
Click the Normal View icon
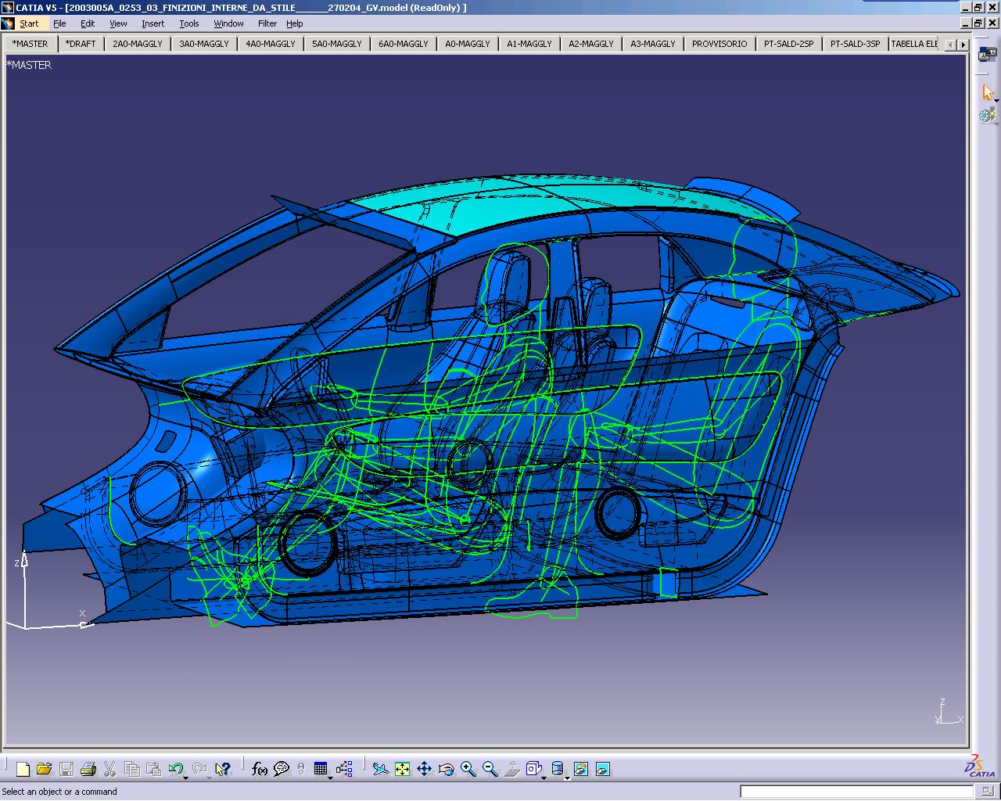[x=511, y=769]
